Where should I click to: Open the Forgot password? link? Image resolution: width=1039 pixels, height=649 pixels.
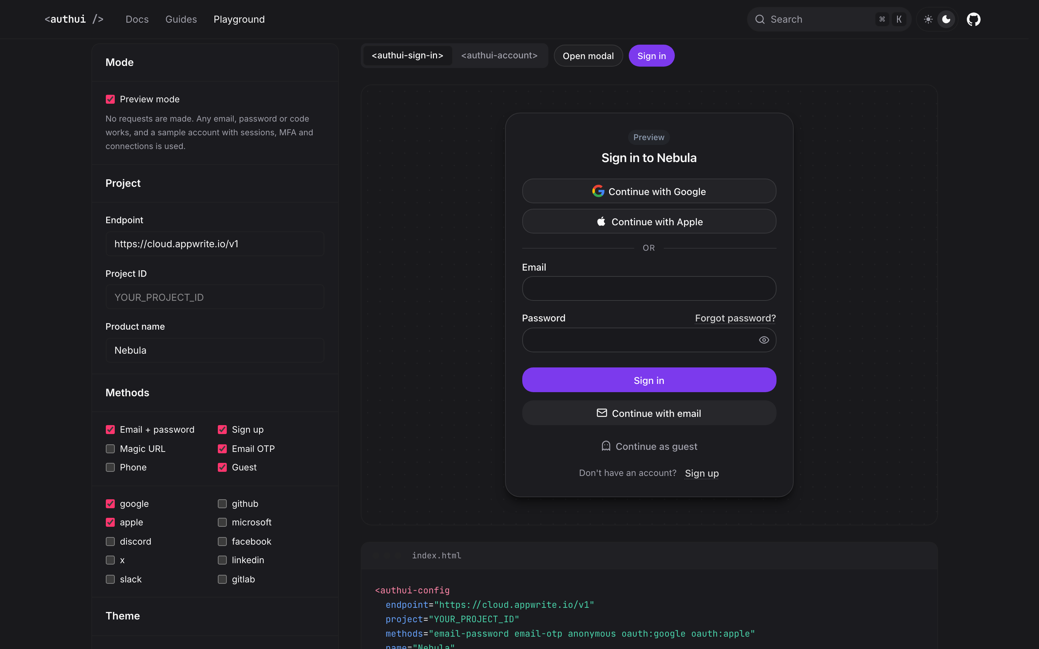click(735, 318)
